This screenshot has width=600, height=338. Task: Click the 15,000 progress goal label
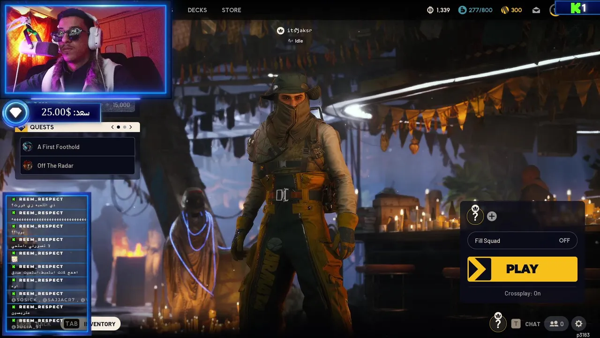pyautogui.click(x=121, y=105)
